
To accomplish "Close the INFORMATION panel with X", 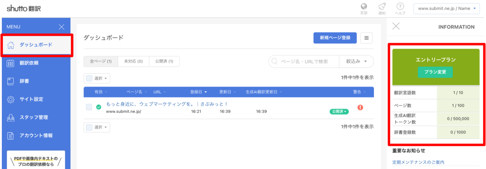I will [x=396, y=26].
